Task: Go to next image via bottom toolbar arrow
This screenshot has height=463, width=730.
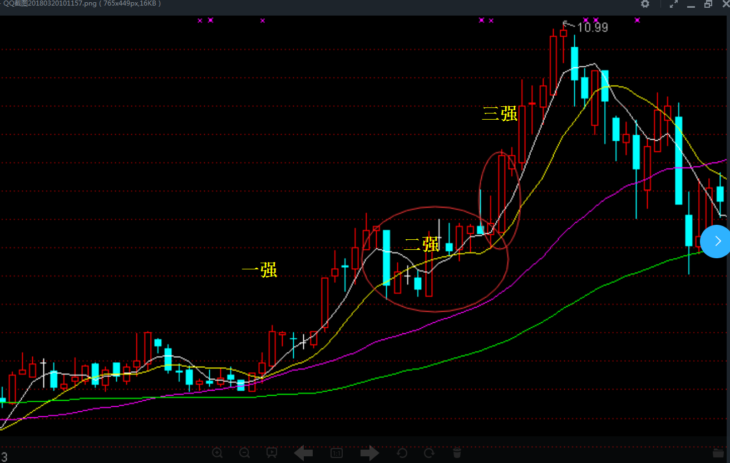Action: tap(369, 453)
